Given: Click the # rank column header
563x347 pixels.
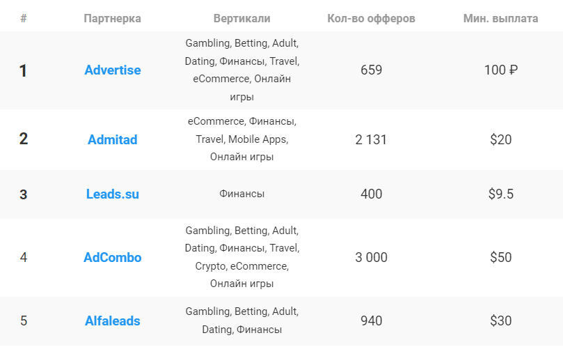Looking at the screenshot, I should pos(24,18).
